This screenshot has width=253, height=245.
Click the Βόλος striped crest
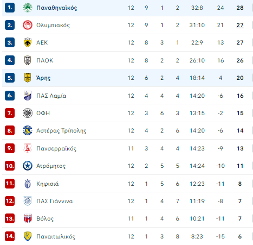pos(28,218)
